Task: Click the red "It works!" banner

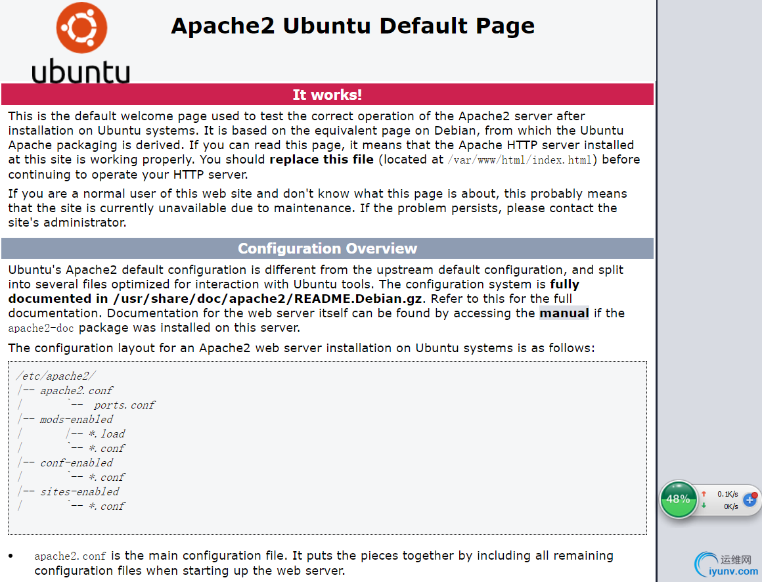Action: coord(328,94)
